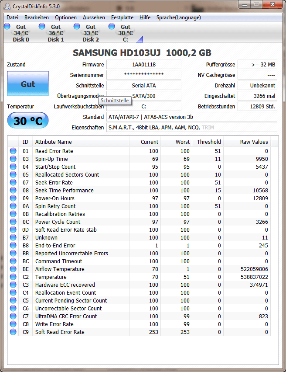Open the Datei menu
The image size is (286, 372).
(12, 17)
